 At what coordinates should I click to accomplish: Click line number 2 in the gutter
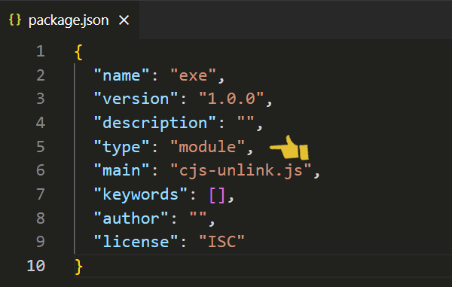41,75
